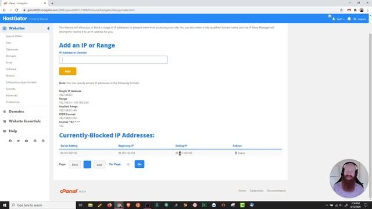372x209 pixels.
Task: Open the Per Page dropdown
Action: click(128, 164)
